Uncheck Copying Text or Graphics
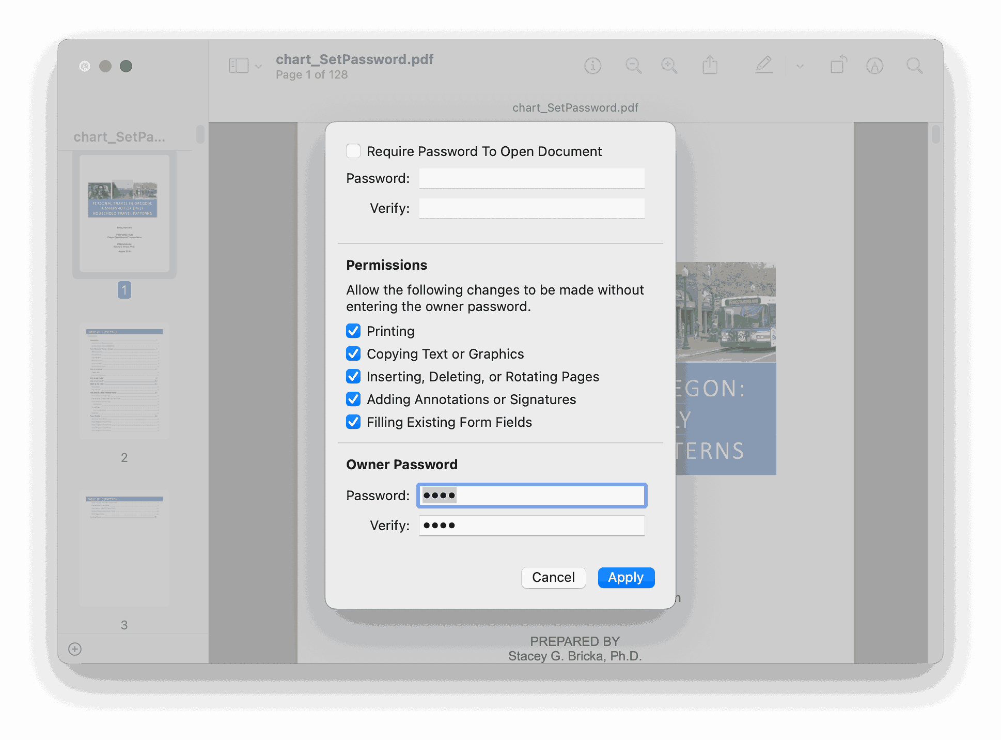The width and height of the screenshot is (1001, 740). (353, 353)
